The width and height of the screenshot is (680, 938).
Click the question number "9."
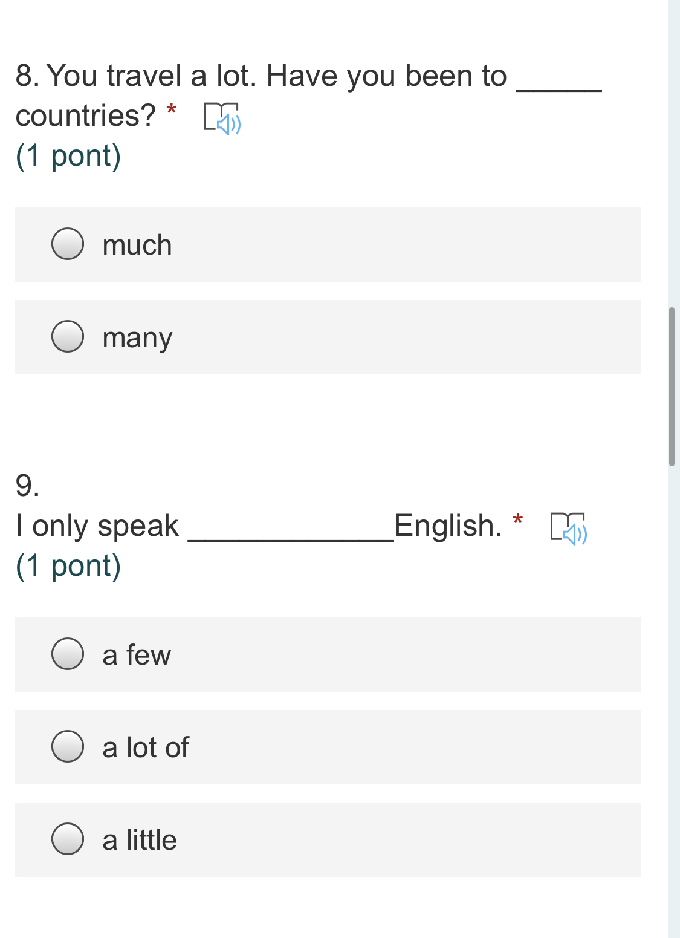click(27, 486)
